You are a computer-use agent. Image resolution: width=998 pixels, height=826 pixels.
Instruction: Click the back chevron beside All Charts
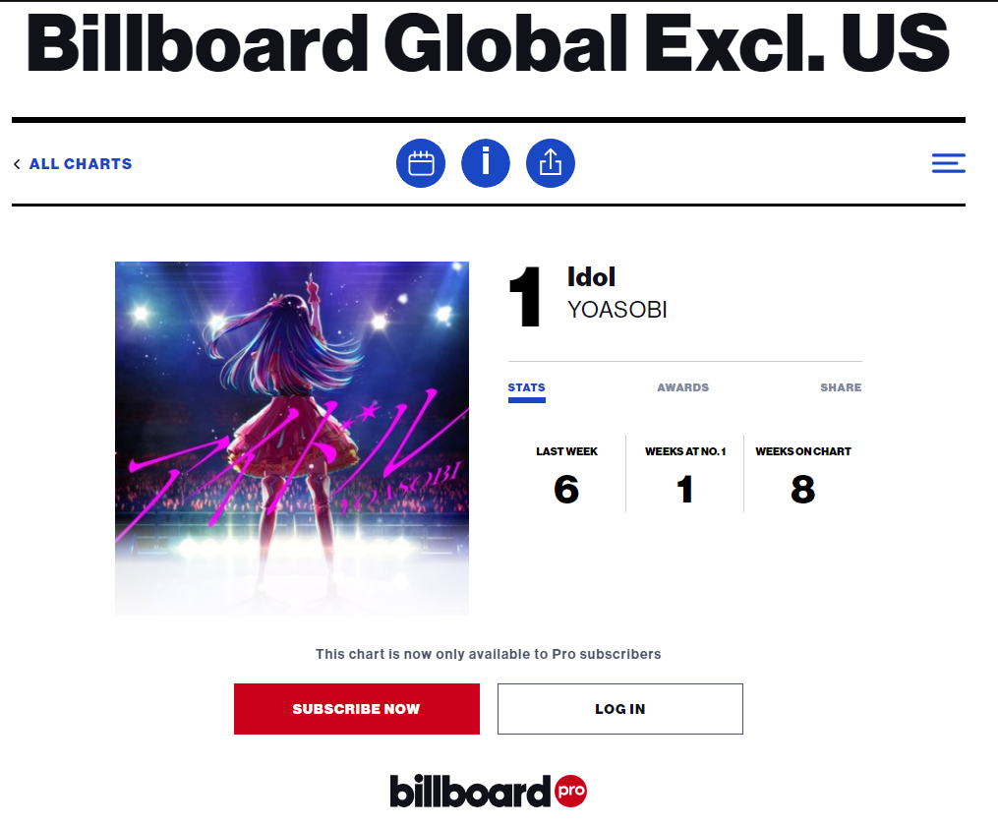tap(17, 164)
